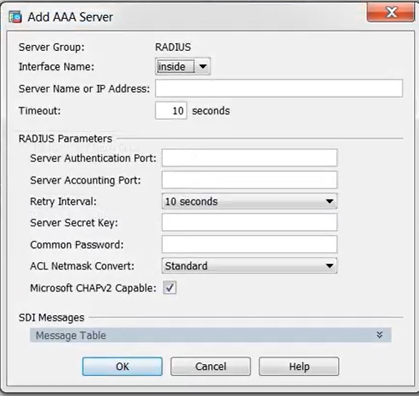Click the Server Authentication Port field

coord(249,158)
